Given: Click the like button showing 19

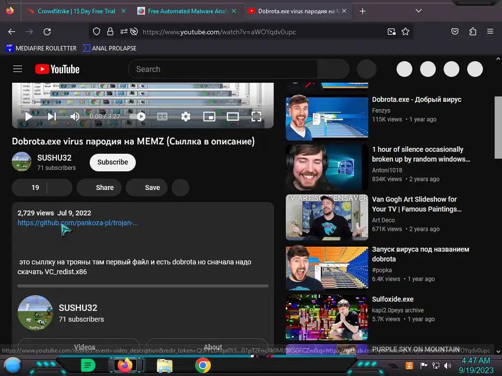Looking at the screenshot, I should coord(29,188).
